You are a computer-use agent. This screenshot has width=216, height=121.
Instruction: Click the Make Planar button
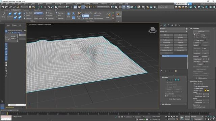pyautogui.click(x=197, y=59)
